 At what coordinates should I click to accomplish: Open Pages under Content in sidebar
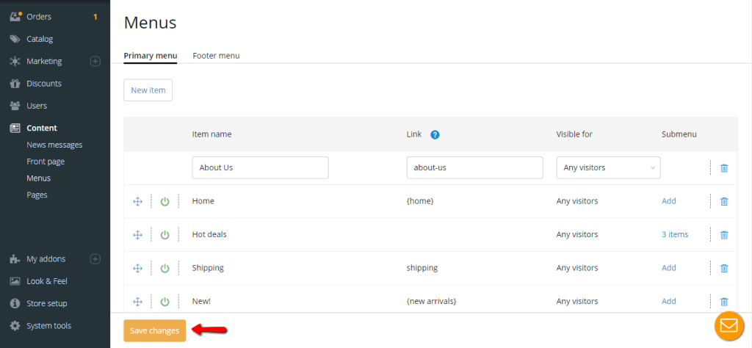37,195
